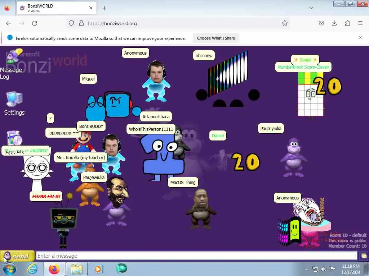Open the Firefox downloads panel
The image size is (369, 276).
(x=334, y=23)
